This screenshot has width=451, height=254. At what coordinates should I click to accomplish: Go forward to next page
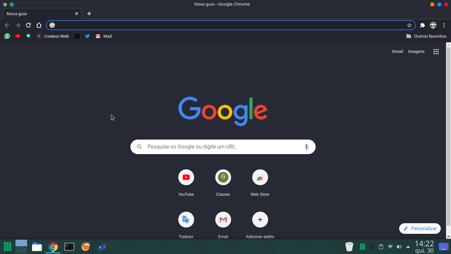[18, 25]
